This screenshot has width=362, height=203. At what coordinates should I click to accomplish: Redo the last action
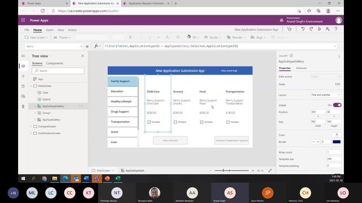[311, 29]
